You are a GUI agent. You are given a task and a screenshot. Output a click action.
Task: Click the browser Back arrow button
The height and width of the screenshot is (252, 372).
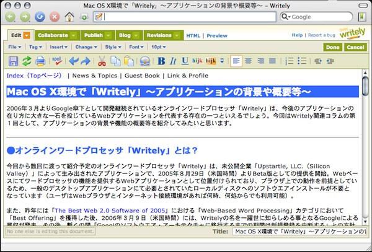click(x=11, y=17)
